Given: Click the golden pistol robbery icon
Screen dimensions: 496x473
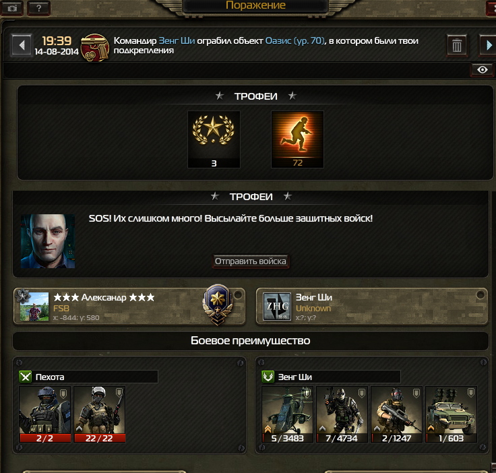Looking at the screenshot, I should [x=94, y=47].
